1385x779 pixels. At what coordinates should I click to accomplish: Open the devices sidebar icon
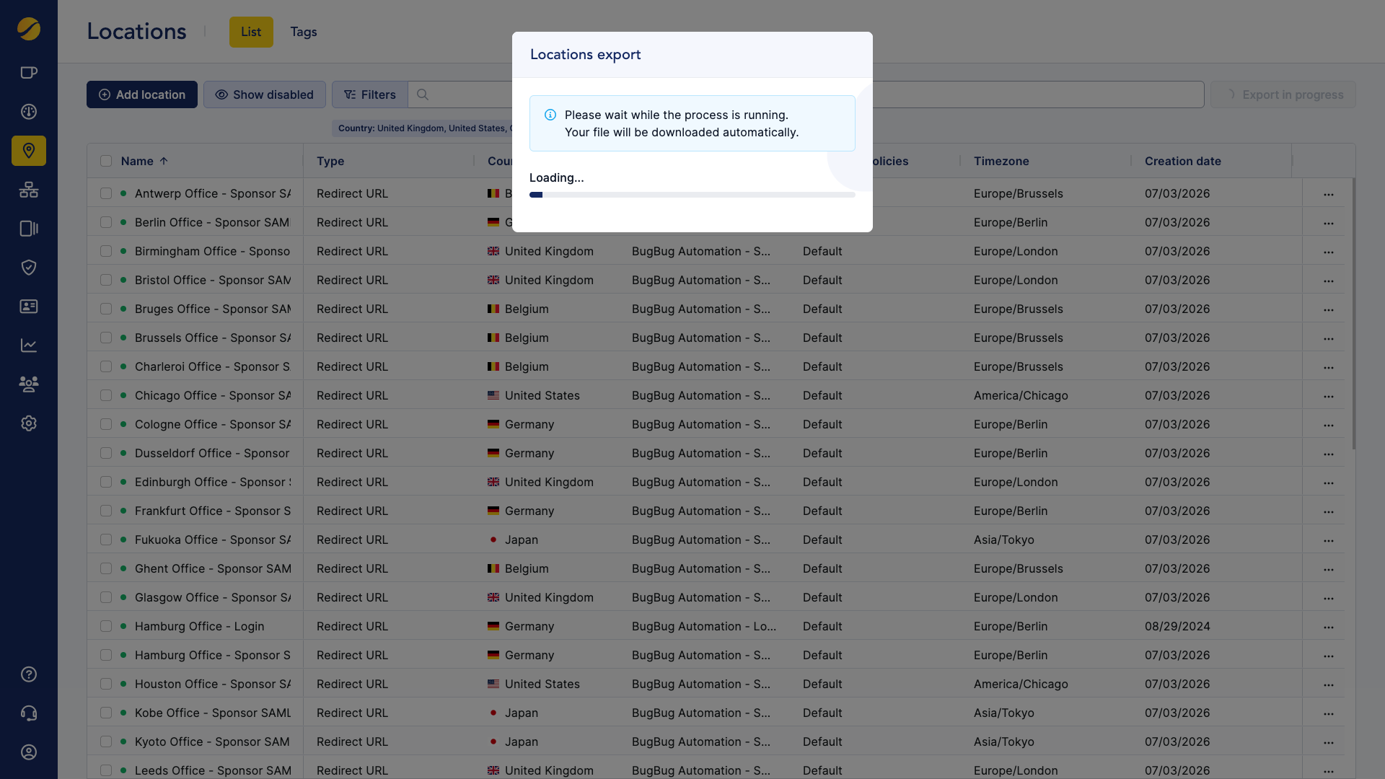pyautogui.click(x=29, y=229)
